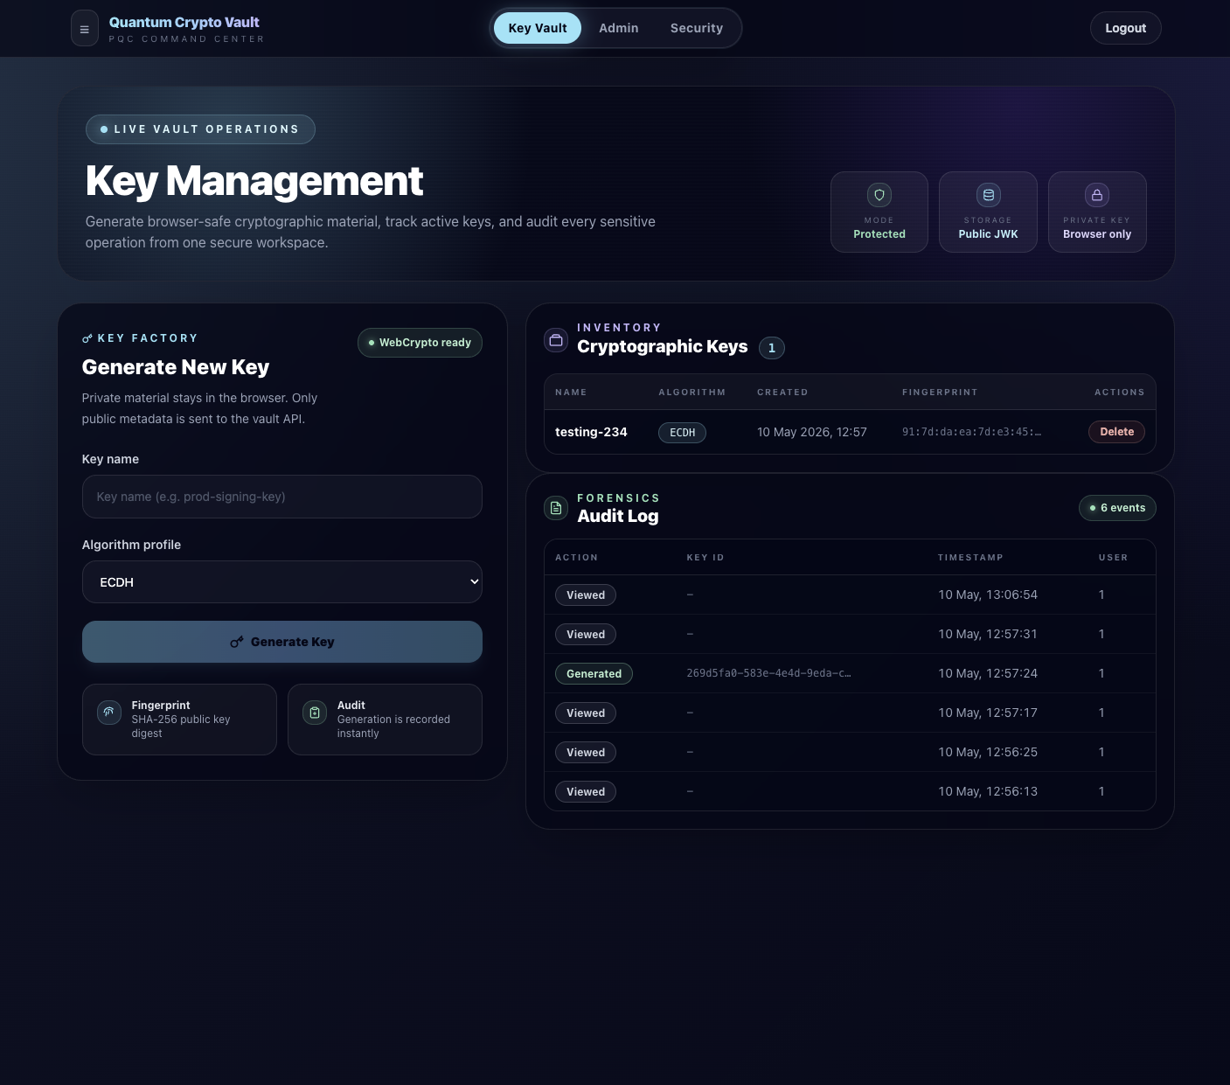Click the Forensics document icon
Image resolution: width=1230 pixels, height=1085 pixels.
(556, 508)
